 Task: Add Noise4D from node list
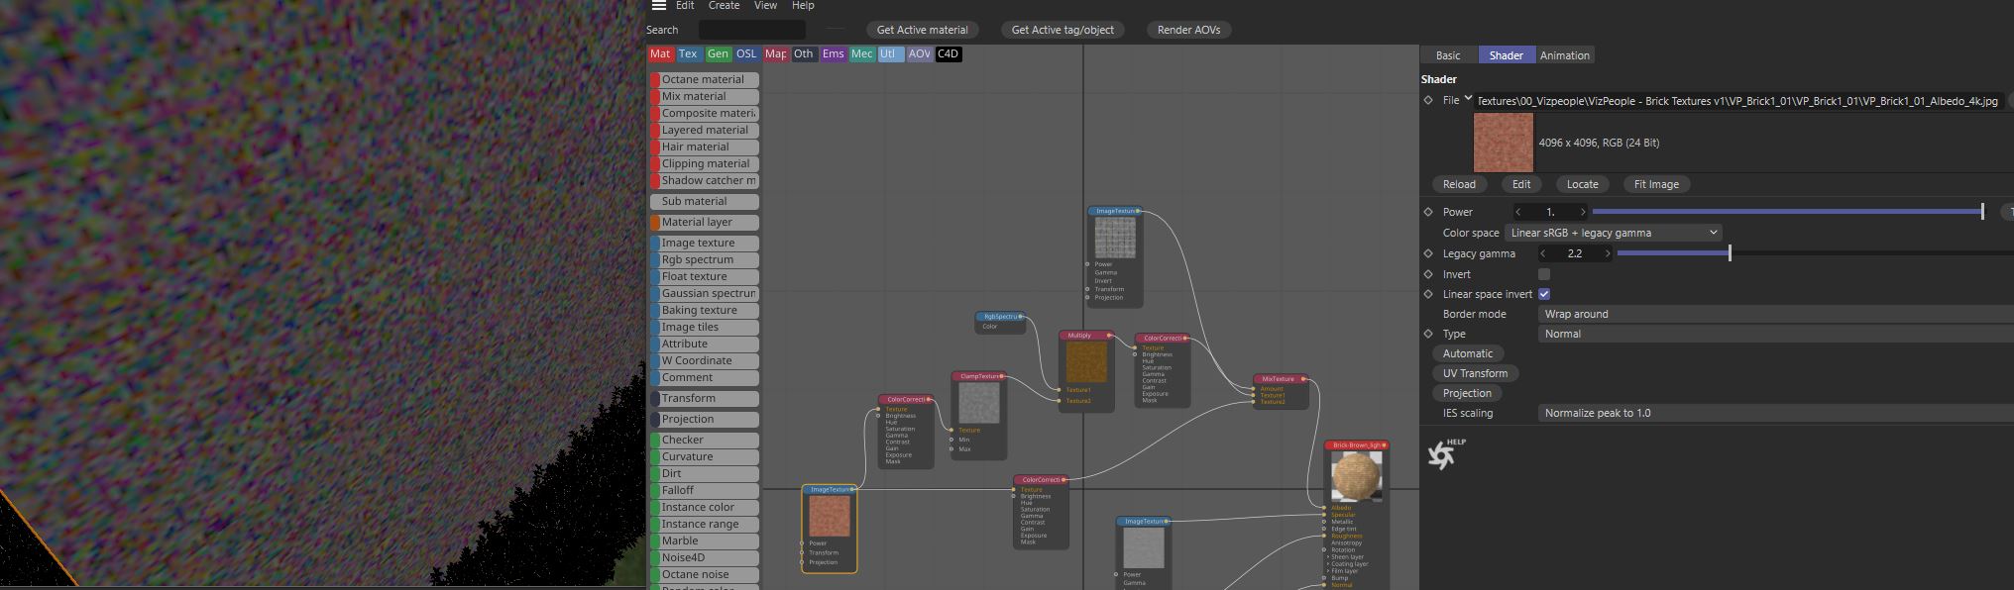(705, 557)
